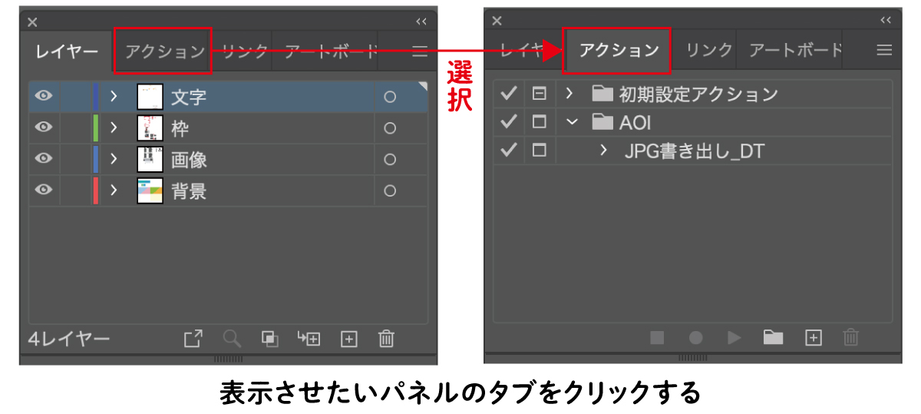Click the 画像 layer color strip

(x=95, y=159)
